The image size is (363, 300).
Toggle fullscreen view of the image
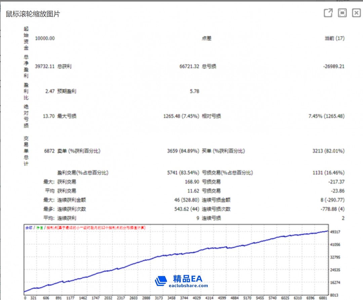coord(342,13)
